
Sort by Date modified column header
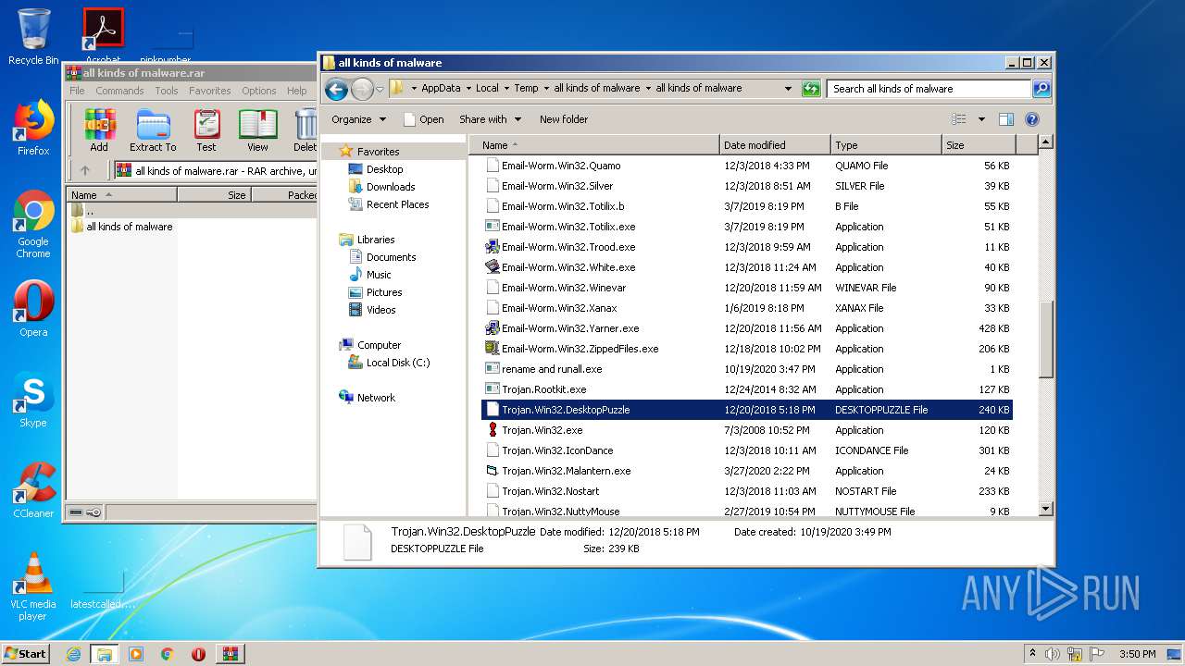tap(775, 145)
